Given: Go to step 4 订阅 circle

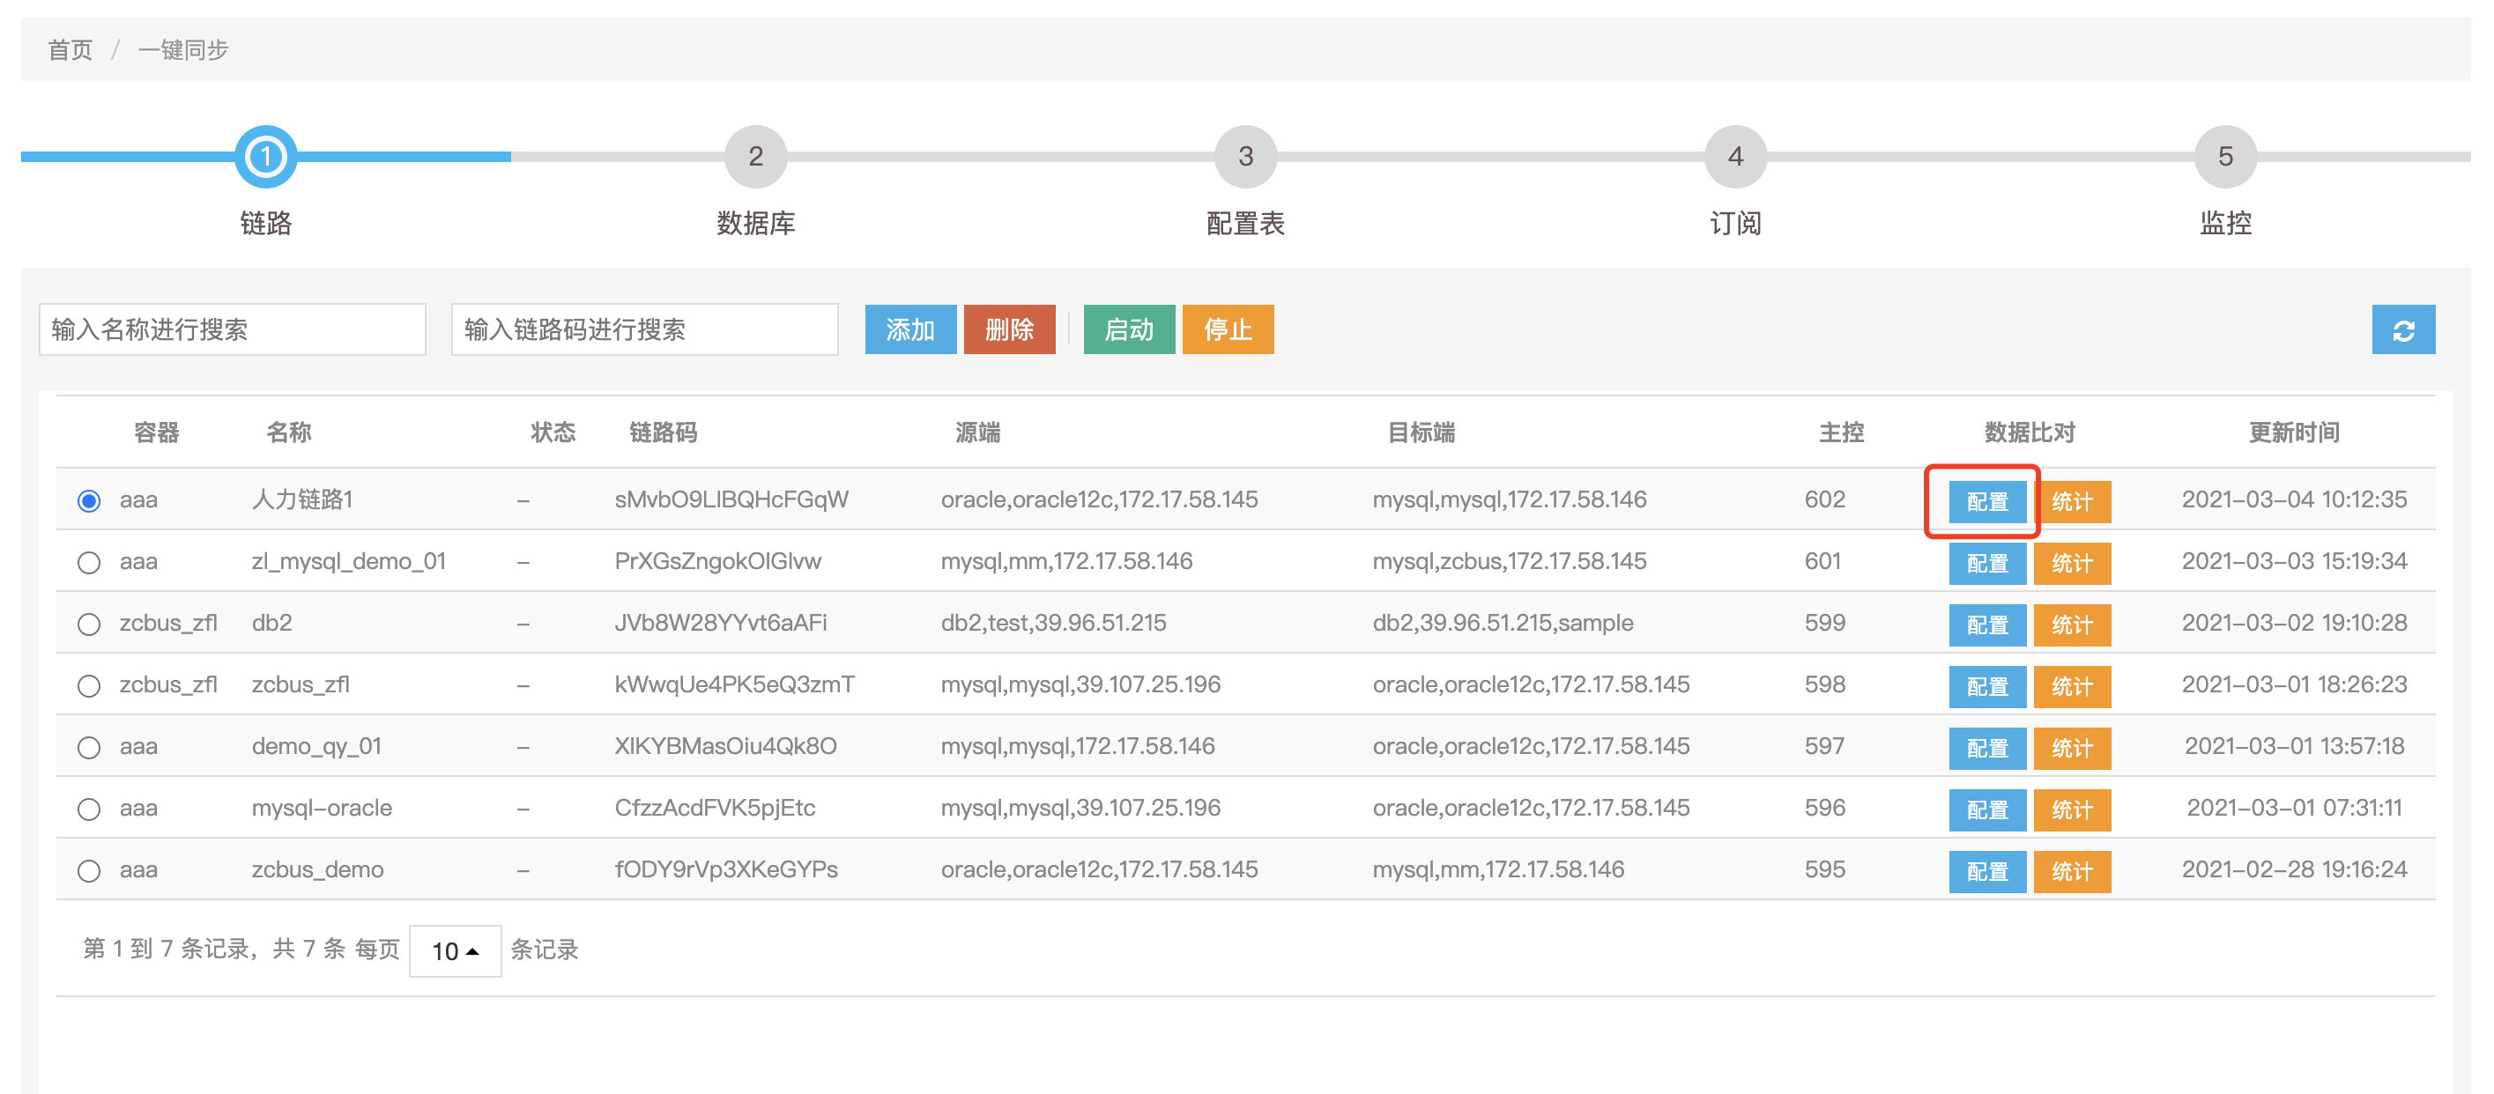Looking at the screenshot, I should point(1735,157).
